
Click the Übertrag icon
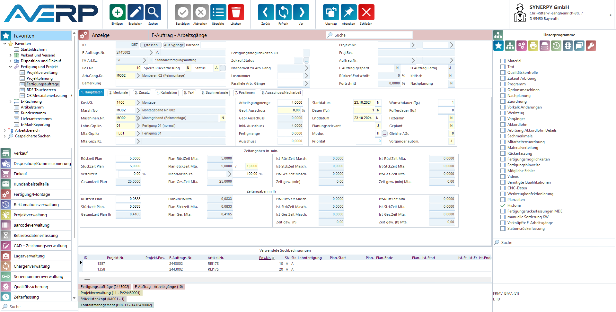[x=331, y=13]
